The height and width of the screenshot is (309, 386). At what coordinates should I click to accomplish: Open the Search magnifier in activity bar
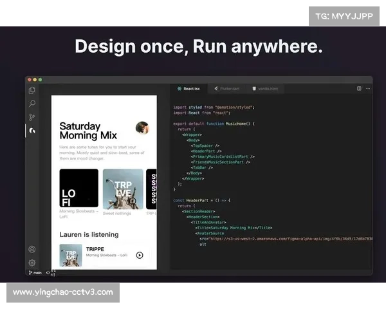click(32, 104)
